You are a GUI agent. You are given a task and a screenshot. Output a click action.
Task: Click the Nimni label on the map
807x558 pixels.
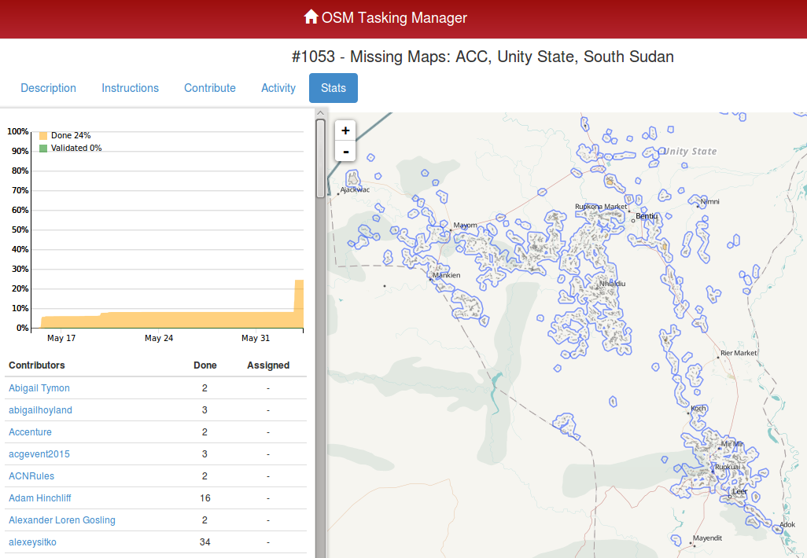coord(709,202)
